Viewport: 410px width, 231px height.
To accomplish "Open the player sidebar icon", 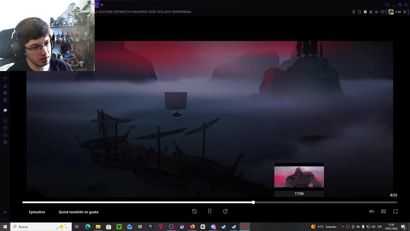I will coord(5,121).
